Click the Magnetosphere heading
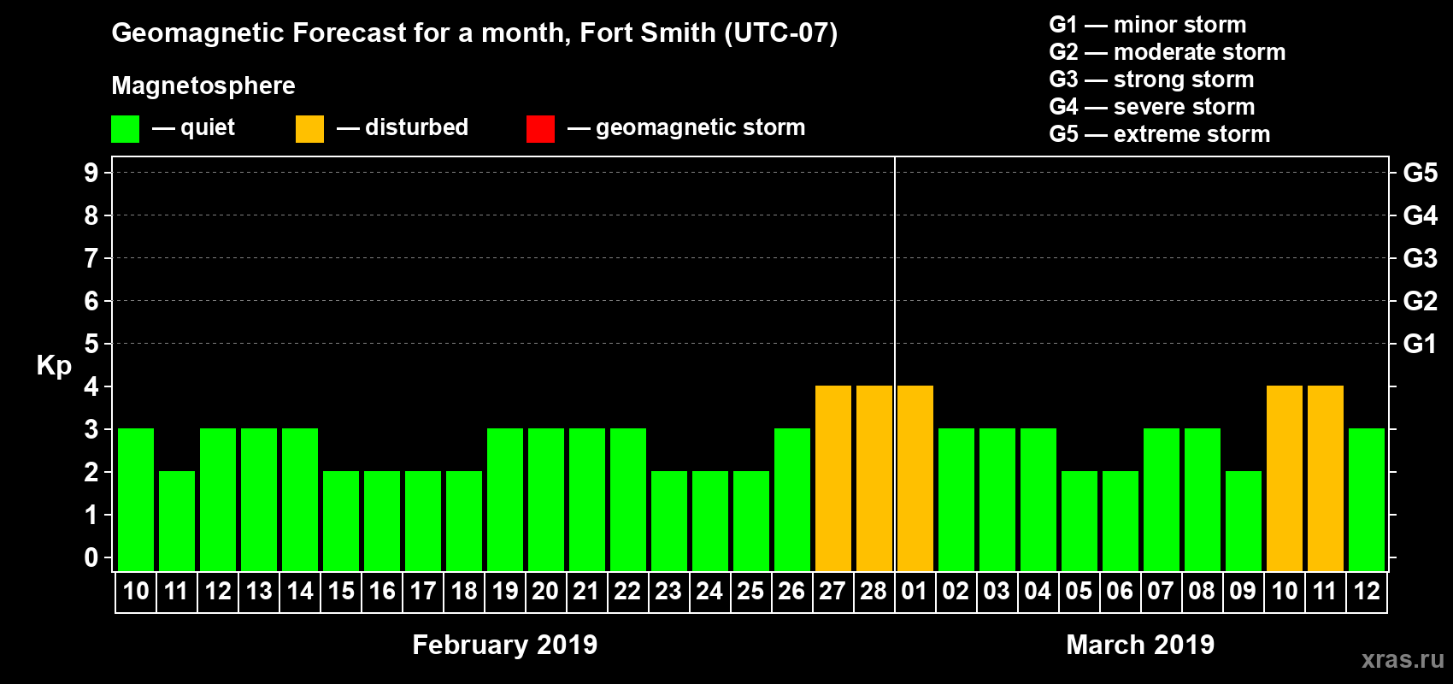Screen dimensions: 1453x684 tap(203, 85)
